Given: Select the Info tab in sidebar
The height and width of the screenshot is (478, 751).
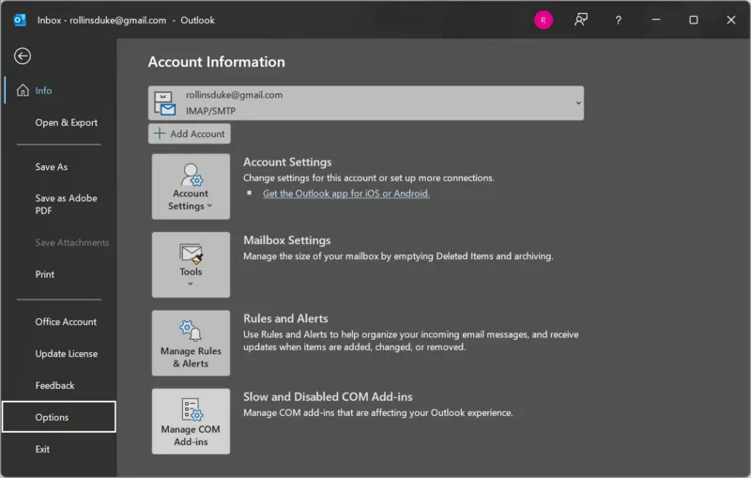Looking at the screenshot, I should (x=44, y=91).
